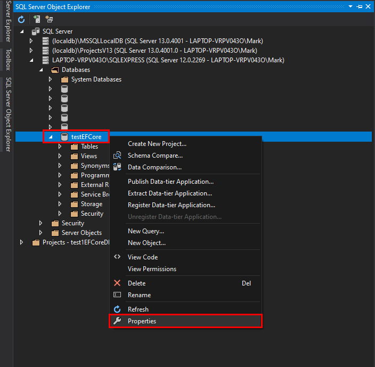Click the Schema Compare menu icon
The height and width of the screenshot is (367, 375).
(x=117, y=156)
